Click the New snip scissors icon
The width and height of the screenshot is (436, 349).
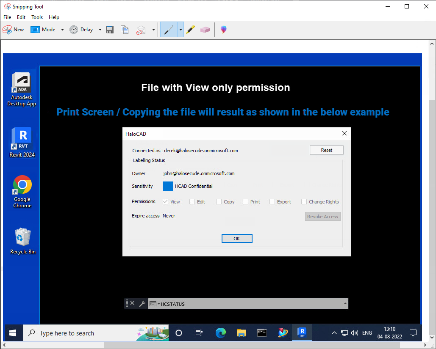(7, 30)
